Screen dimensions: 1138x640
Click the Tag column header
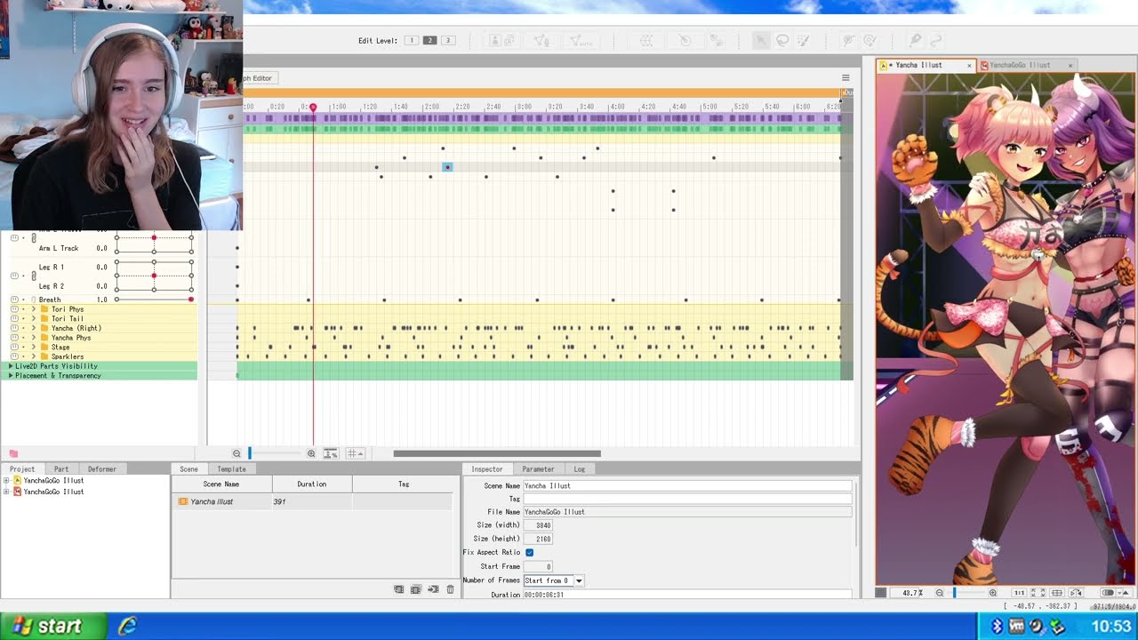403,484
